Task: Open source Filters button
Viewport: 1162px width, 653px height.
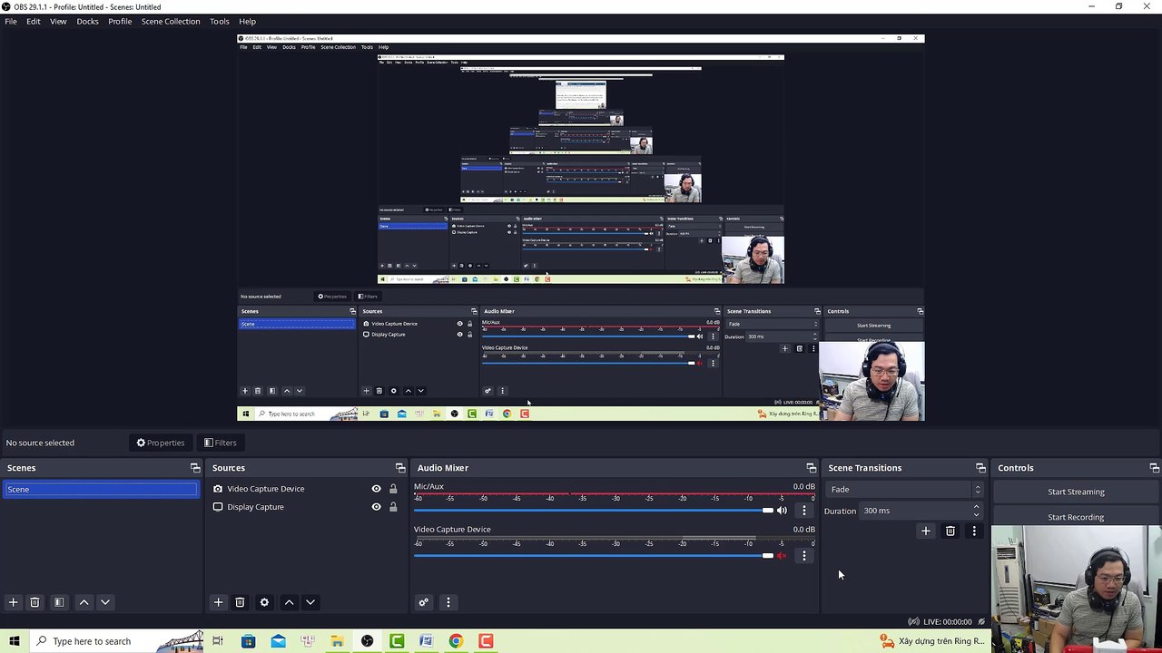Action: 221,443
